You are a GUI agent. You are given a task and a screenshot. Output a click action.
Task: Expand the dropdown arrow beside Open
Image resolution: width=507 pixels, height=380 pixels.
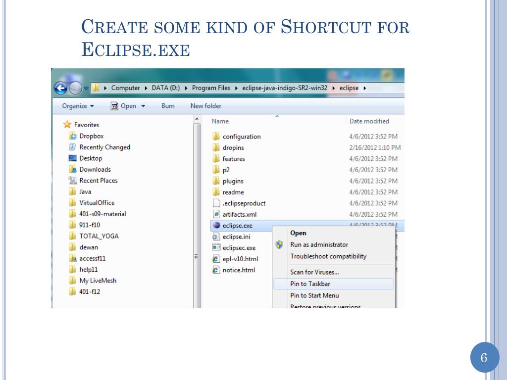(143, 106)
